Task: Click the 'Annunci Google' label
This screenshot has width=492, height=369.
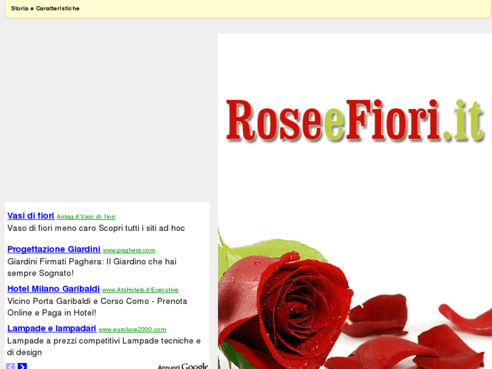Action: (x=183, y=366)
